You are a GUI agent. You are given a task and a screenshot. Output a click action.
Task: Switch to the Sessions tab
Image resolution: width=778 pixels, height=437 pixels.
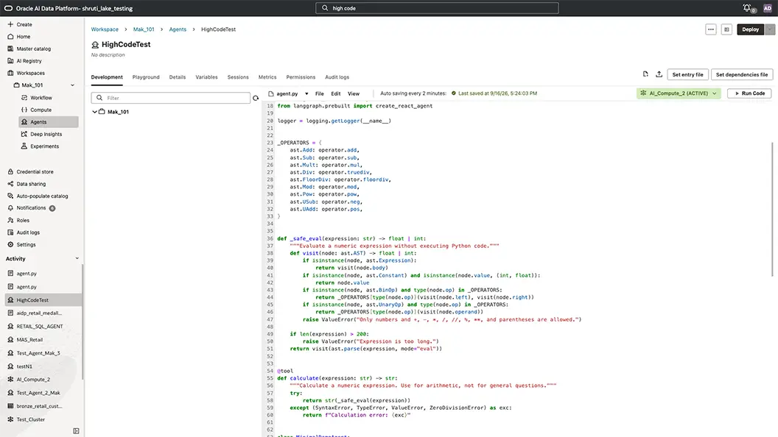[238, 77]
